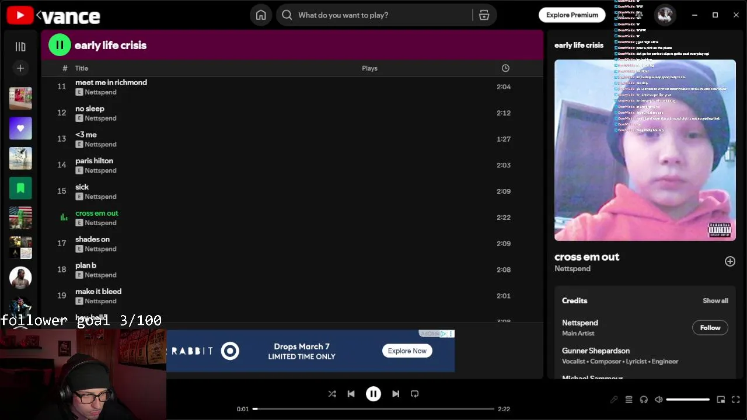Pause playback in the bottom player
This screenshot has height=420, width=747.
click(x=373, y=394)
